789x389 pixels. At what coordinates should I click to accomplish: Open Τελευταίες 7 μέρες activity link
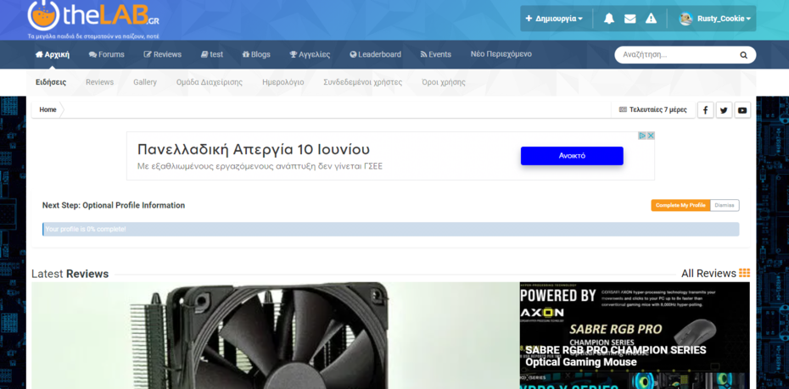652,109
